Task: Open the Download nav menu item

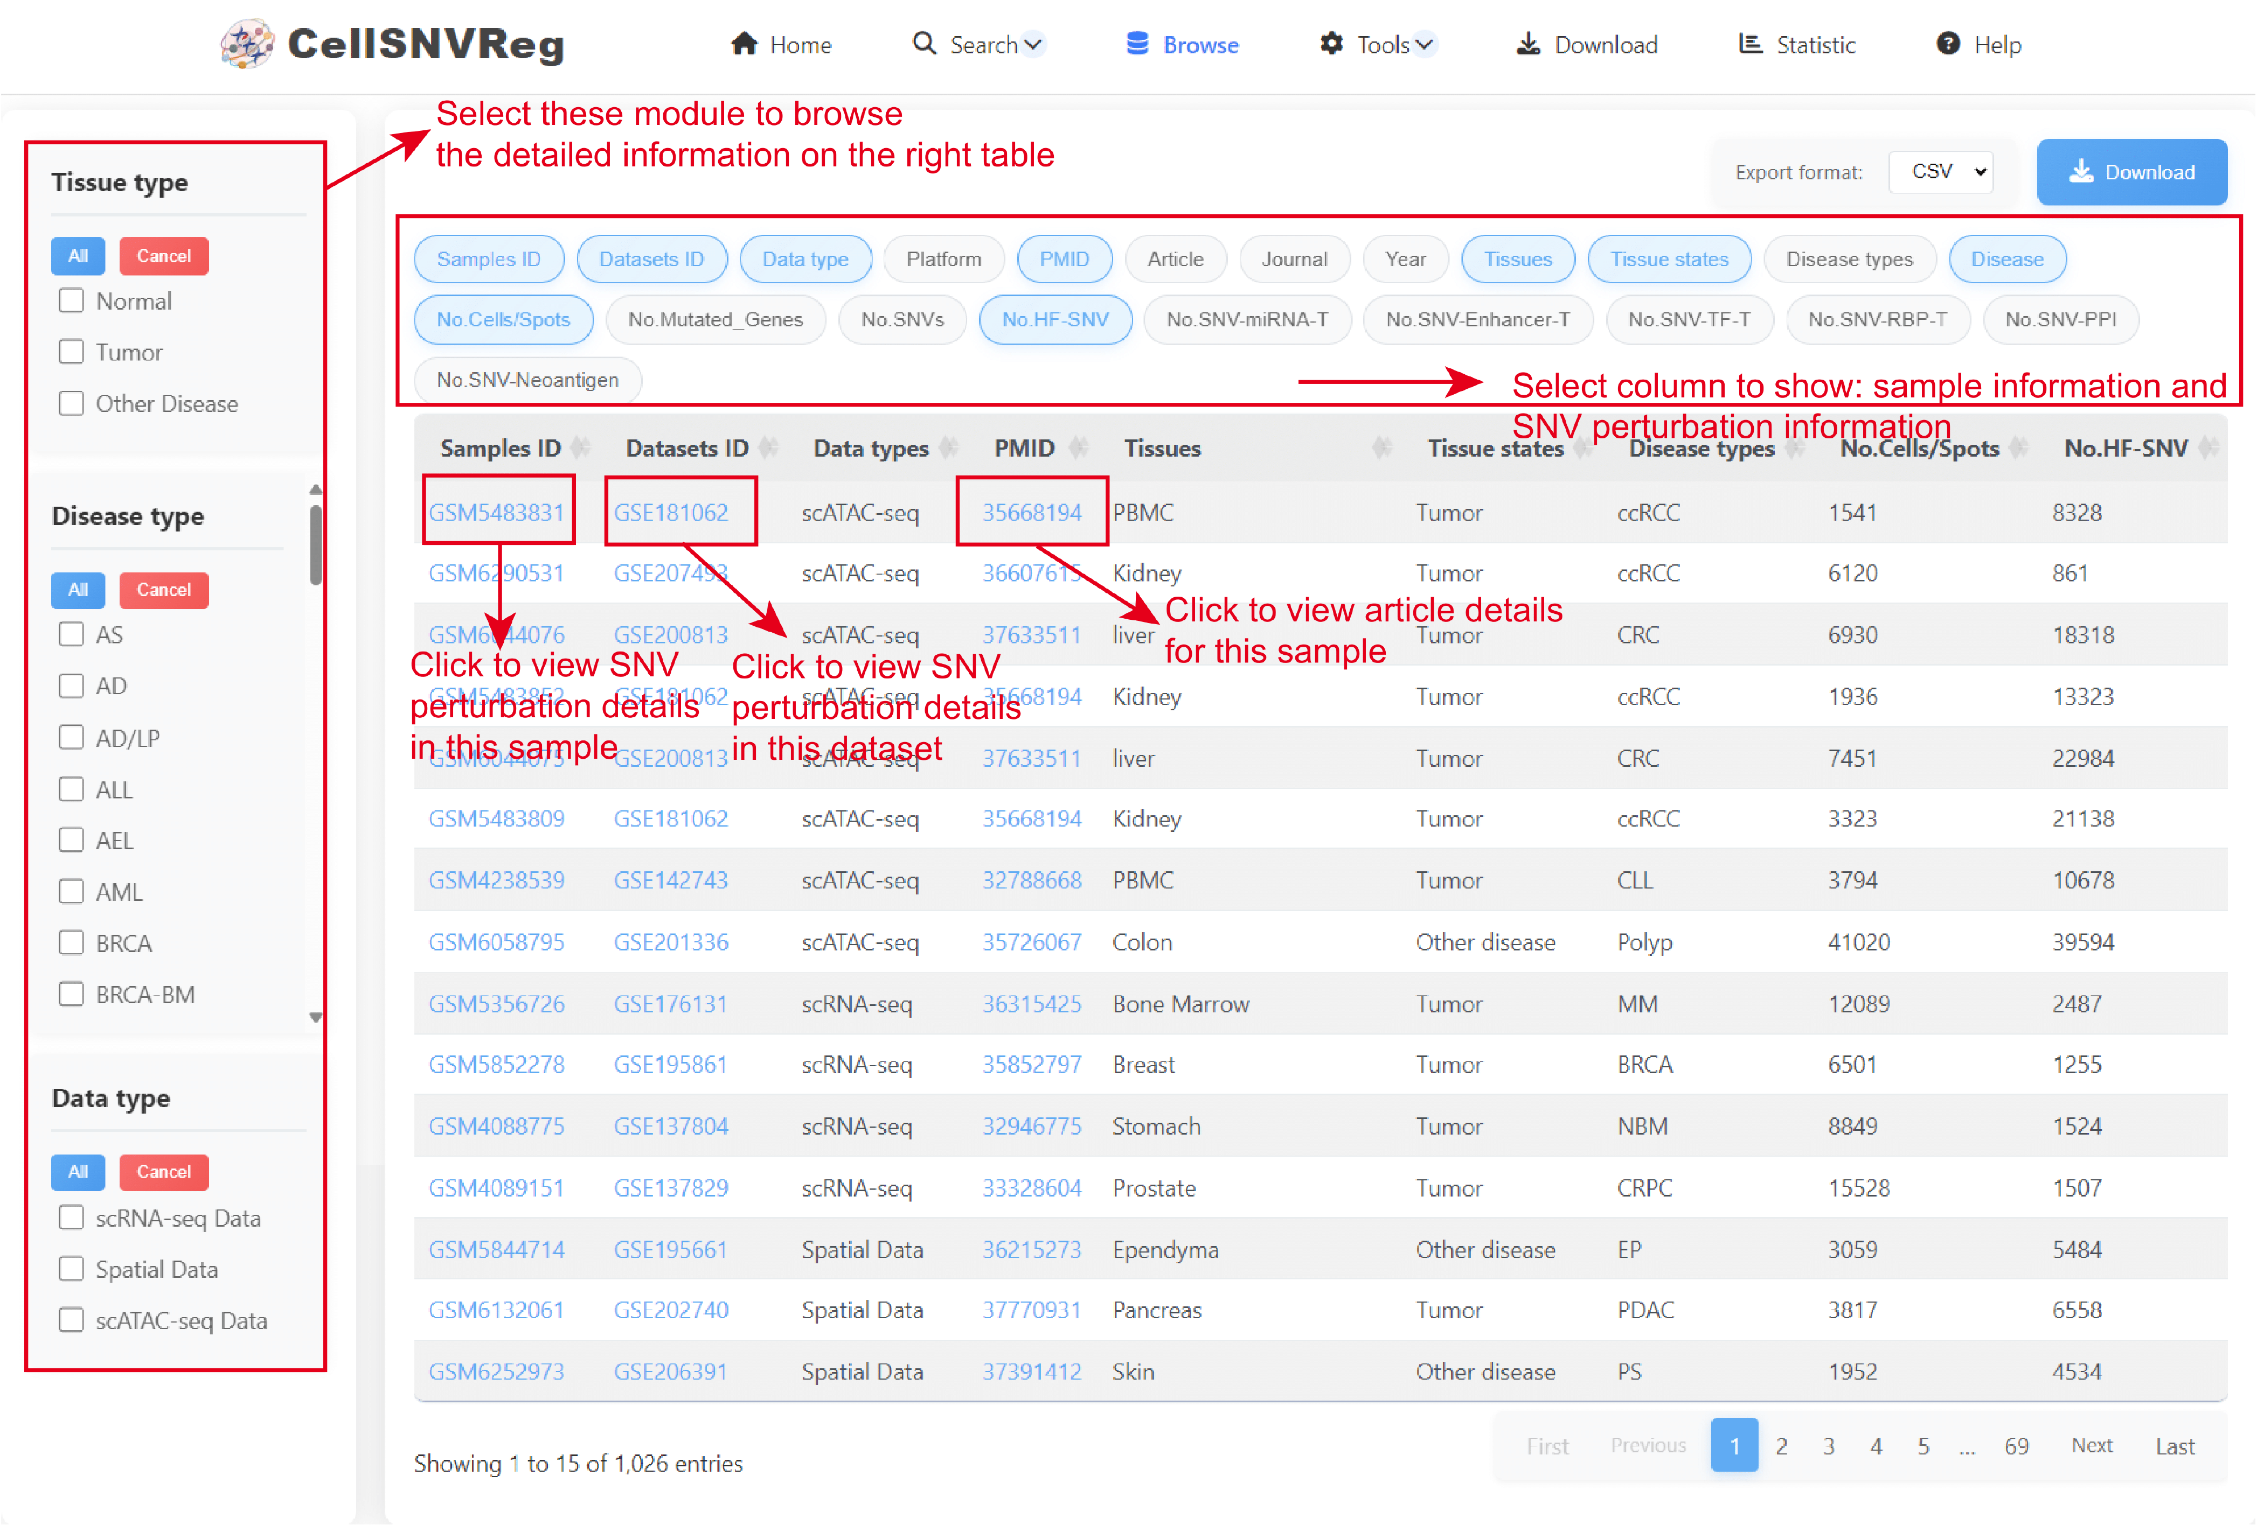Action: [x=1588, y=45]
